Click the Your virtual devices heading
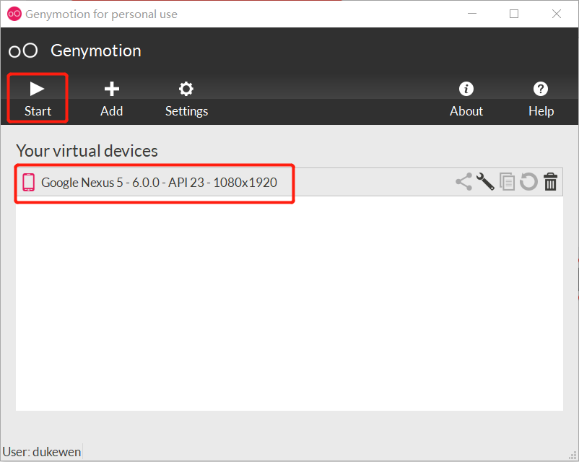 click(x=87, y=151)
